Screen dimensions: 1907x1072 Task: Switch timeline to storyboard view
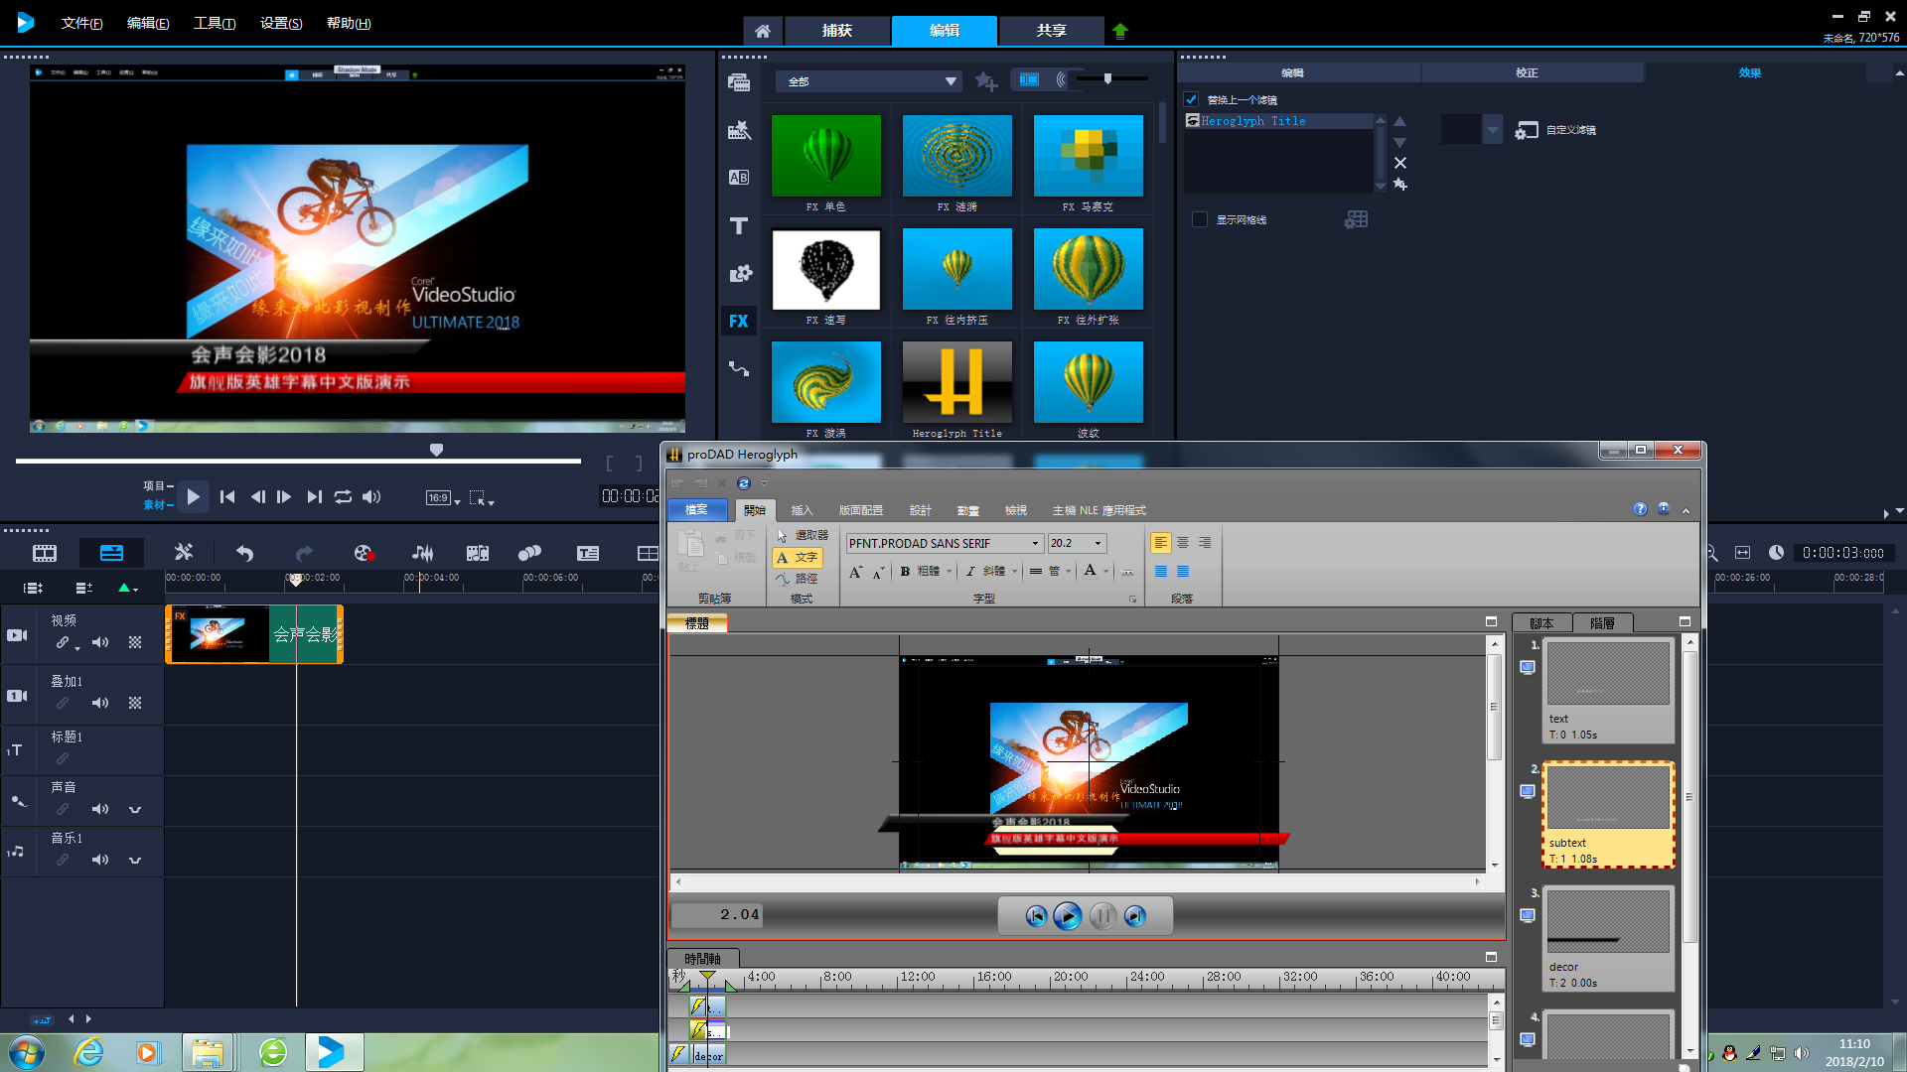click(45, 553)
